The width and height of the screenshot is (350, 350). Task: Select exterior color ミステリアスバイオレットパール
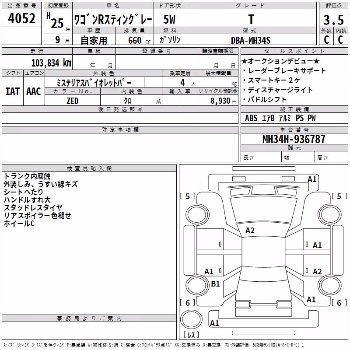[x=94, y=83]
